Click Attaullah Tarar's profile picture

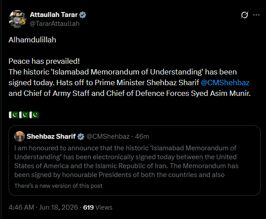pyautogui.click(x=17, y=19)
